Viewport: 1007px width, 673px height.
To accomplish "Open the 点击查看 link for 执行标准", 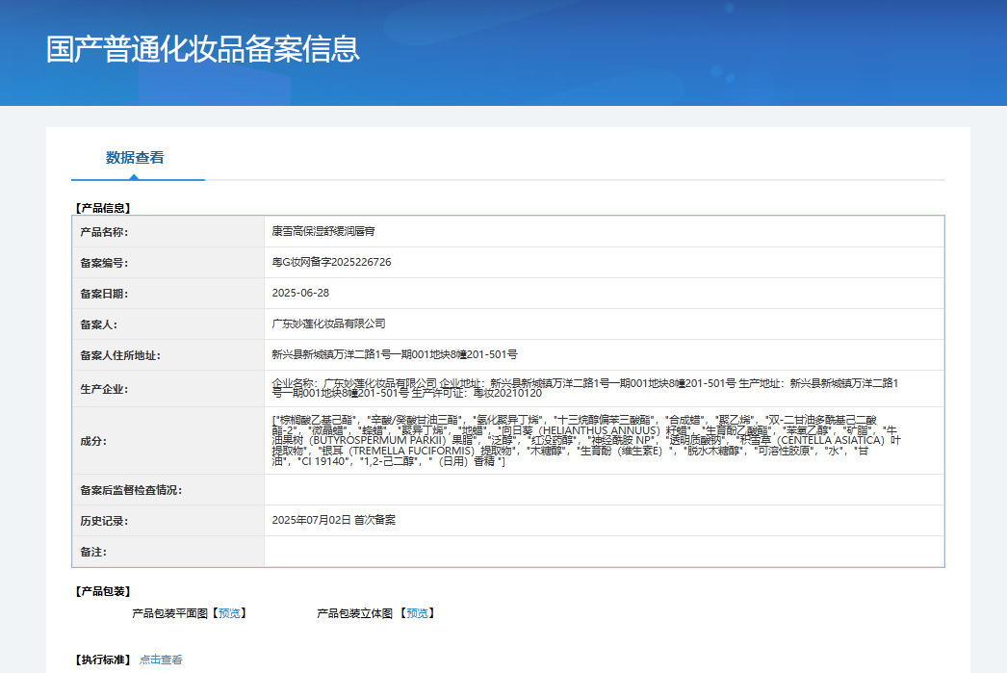I will (x=161, y=660).
